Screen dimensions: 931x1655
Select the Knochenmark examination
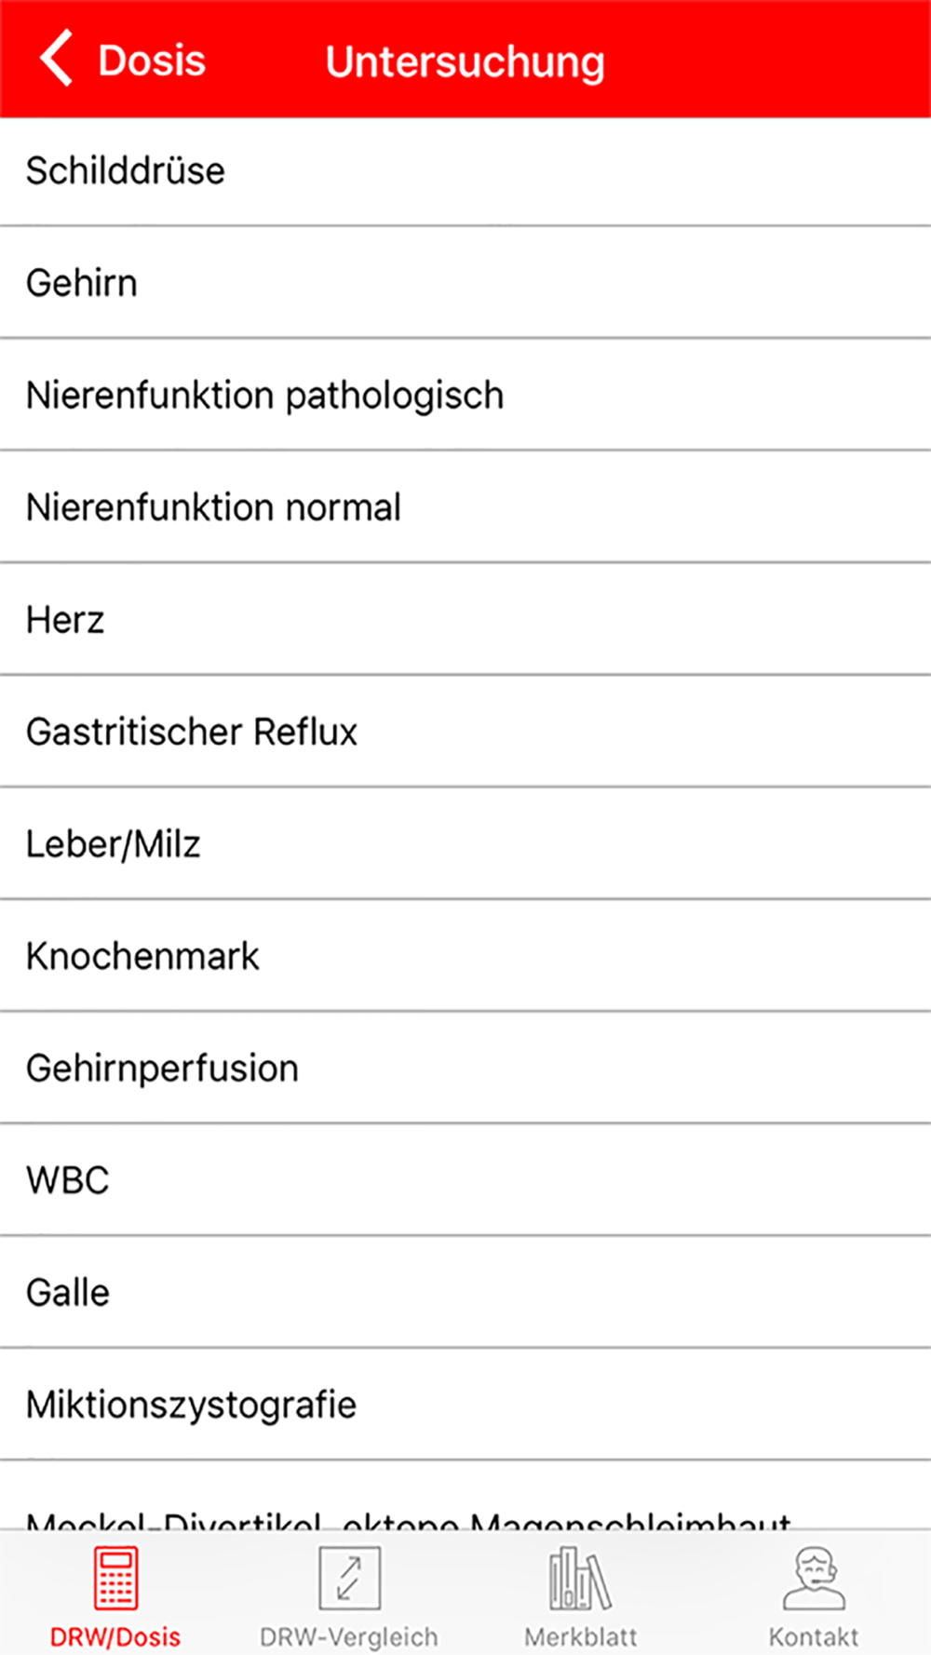click(x=465, y=956)
